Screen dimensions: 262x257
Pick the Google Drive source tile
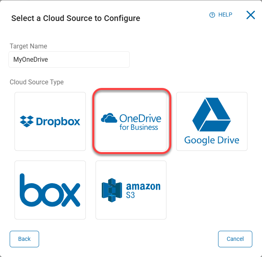212,121
